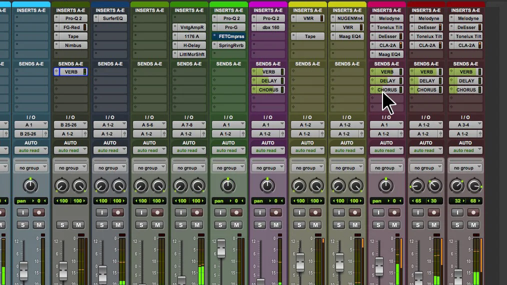Solo the track with input A 3-4
This screenshot has height=285, width=507.
tap(457, 225)
